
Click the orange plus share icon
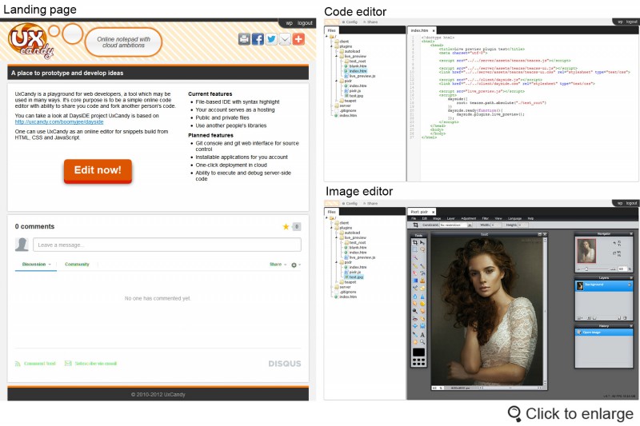(298, 39)
